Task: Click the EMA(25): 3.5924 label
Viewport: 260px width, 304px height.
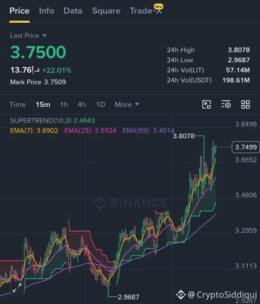Action: click(x=90, y=131)
